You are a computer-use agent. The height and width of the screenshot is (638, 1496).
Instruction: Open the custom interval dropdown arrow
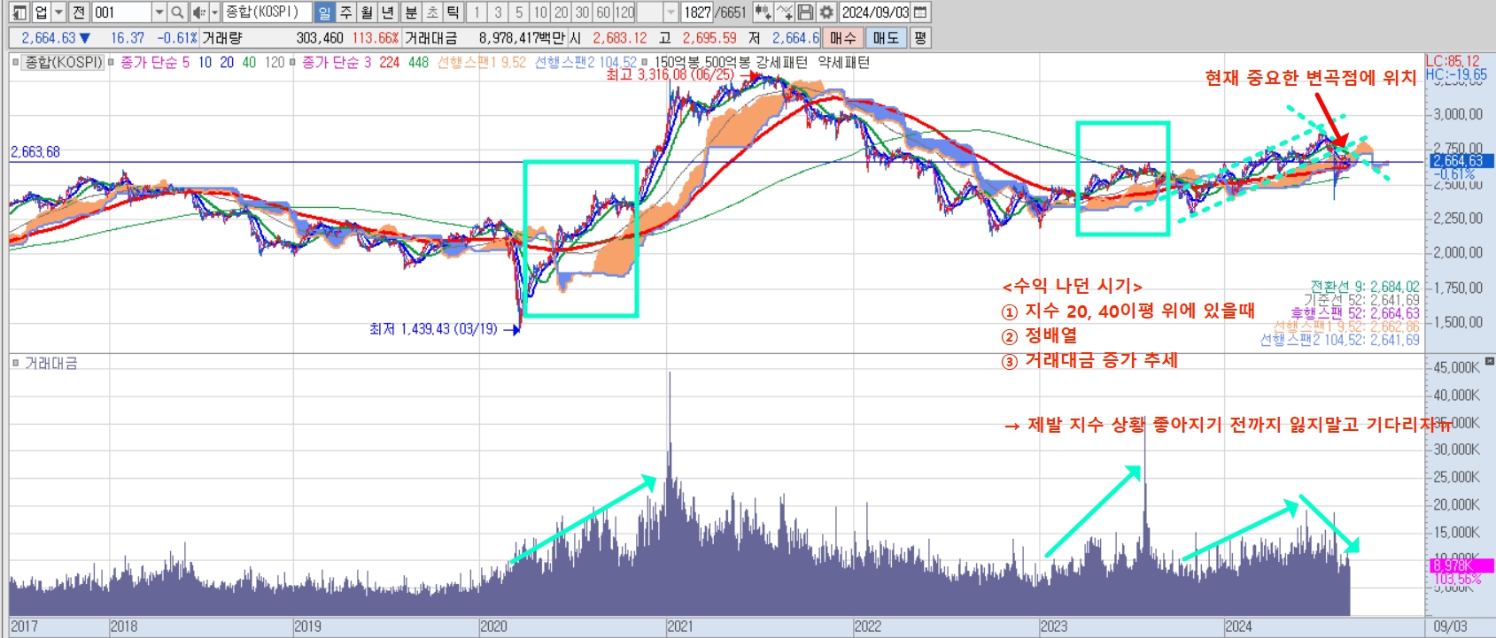[670, 12]
